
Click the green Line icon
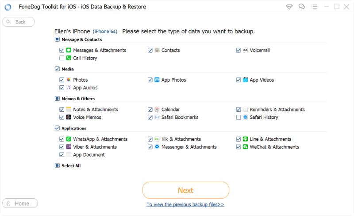coord(245,139)
